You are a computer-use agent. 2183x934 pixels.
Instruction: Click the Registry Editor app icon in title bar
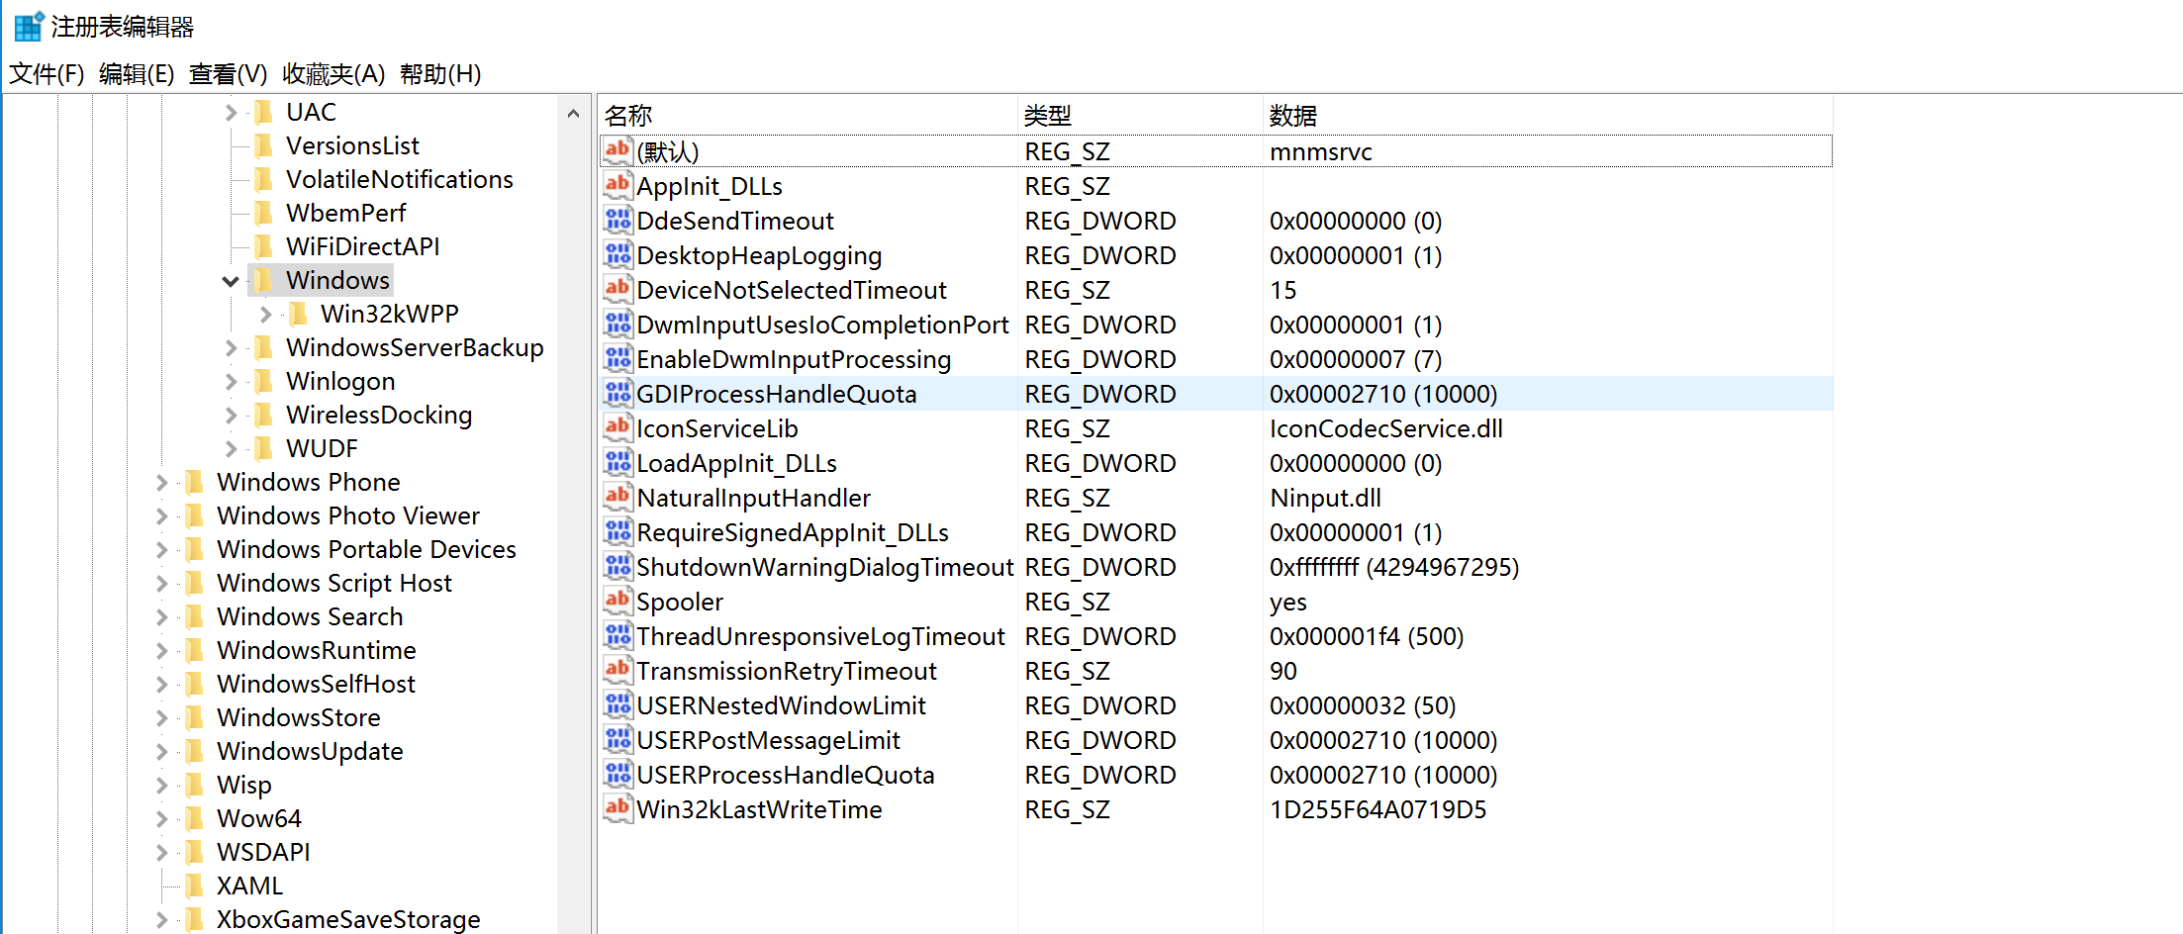[x=28, y=27]
